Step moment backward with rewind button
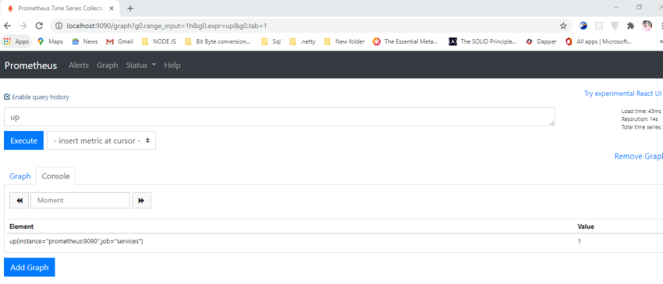The width and height of the screenshot is (663, 284). (19, 201)
